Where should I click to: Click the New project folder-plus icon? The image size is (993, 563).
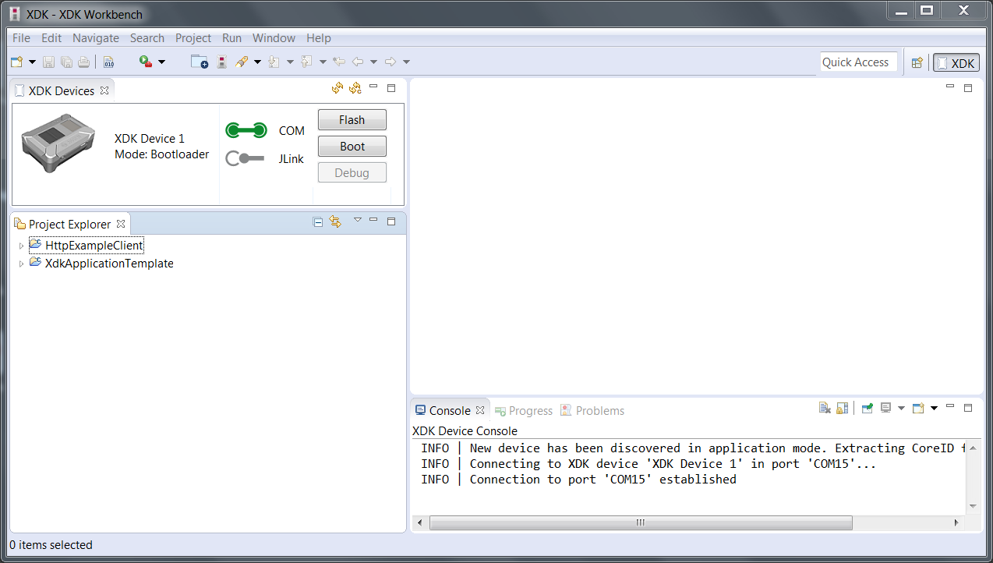point(200,62)
